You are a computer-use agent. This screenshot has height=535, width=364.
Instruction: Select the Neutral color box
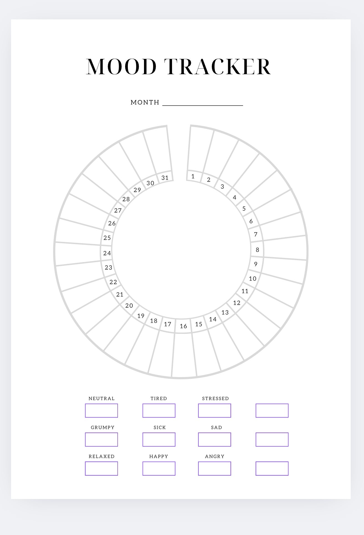pos(102,411)
